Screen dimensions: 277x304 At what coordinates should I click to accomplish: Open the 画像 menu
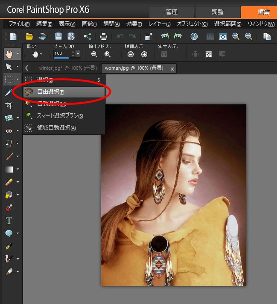point(89,24)
